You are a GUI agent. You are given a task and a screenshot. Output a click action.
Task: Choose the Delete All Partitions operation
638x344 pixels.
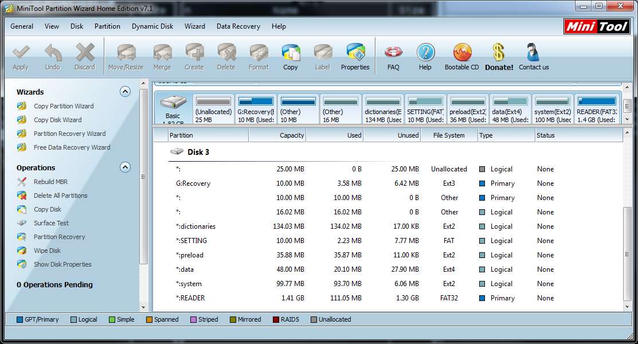point(60,196)
